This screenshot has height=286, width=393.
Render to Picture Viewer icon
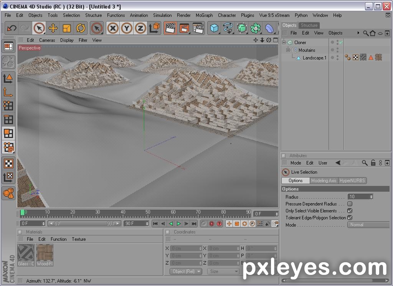184,28
